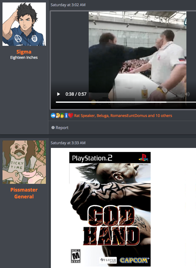The width and height of the screenshot is (196, 268).
Task: Open the 'Saturday at 3:02 AM' timestamp
Action: [68, 5]
